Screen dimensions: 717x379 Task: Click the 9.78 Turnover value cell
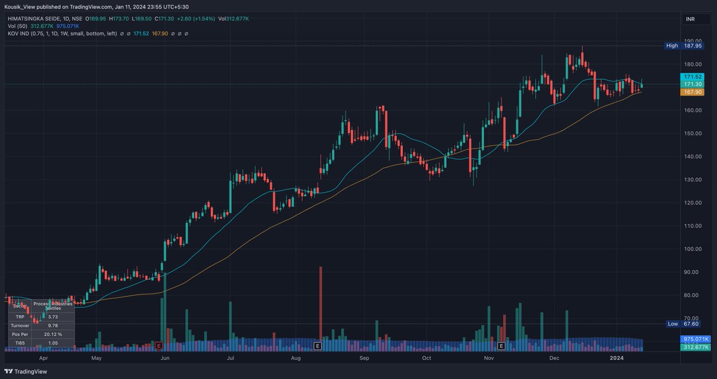[53, 325]
